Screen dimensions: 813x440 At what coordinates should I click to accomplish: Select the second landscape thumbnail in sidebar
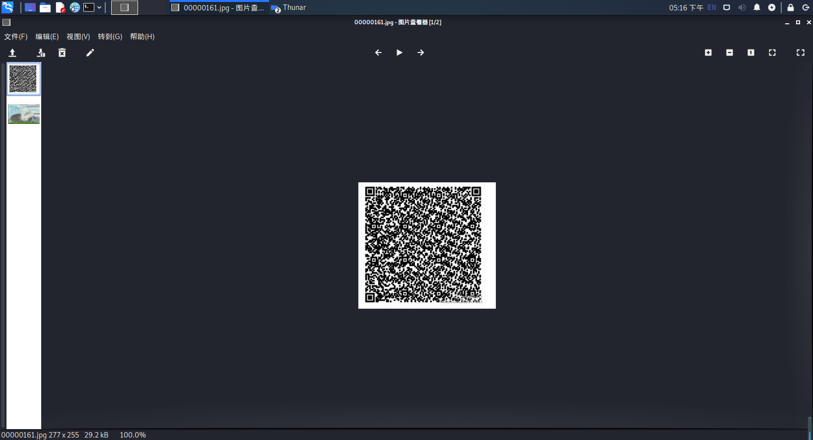[x=24, y=114]
